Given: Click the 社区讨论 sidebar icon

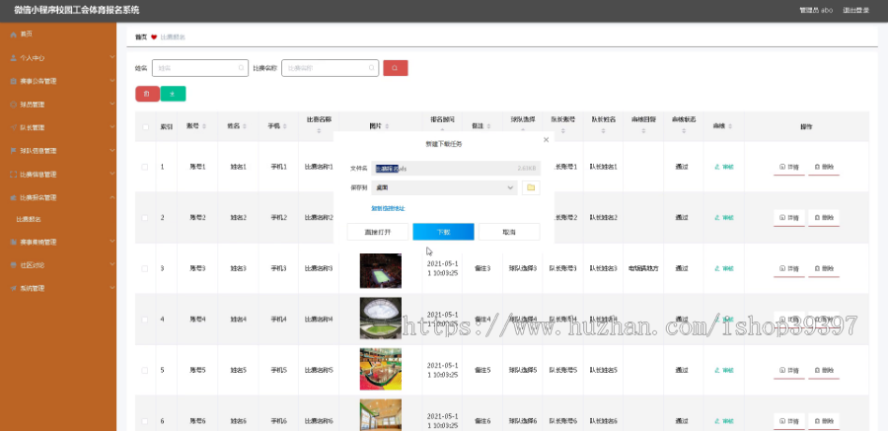Looking at the screenshot, I should tap(14, 265).
